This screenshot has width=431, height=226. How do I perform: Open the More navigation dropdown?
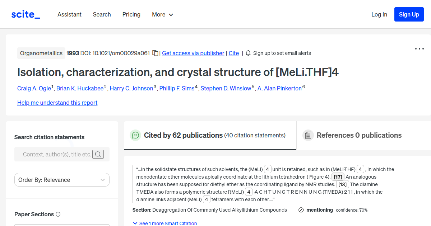[x=162, y=14]
